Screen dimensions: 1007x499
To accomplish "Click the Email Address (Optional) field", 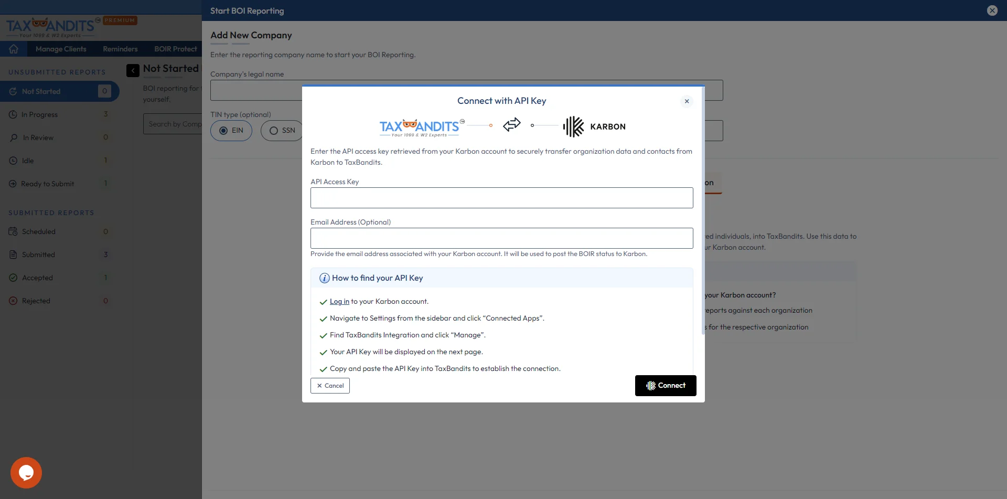I will [x=501, y=238].
